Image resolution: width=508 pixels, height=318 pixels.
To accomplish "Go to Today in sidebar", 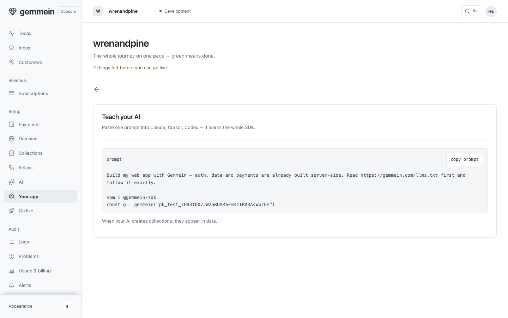I will [x=41, y=33].
